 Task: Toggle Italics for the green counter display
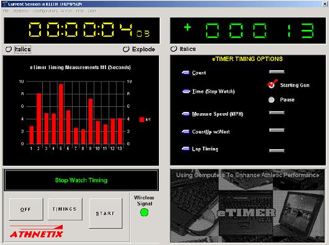click(x=174, y=49)
